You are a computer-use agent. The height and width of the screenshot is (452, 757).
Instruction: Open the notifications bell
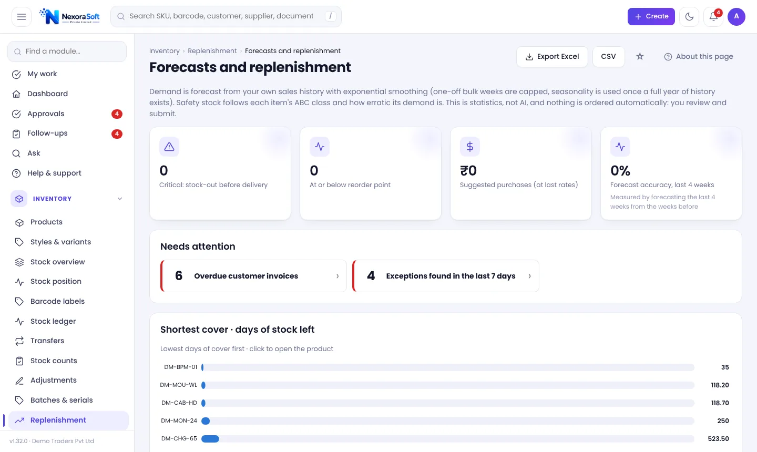point(713,17)
